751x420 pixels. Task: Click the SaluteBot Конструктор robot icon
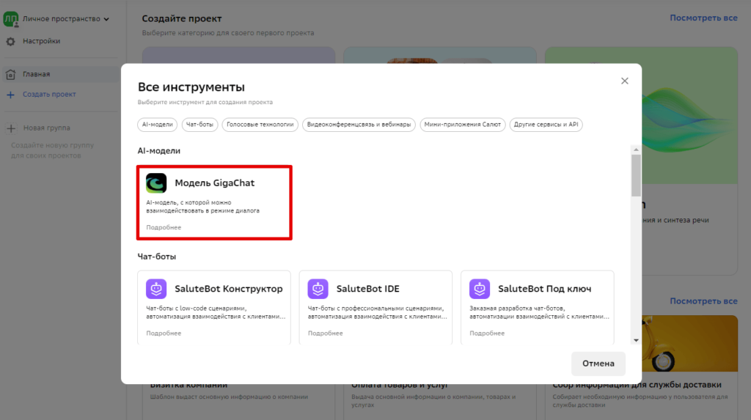(x=156, y=289)
